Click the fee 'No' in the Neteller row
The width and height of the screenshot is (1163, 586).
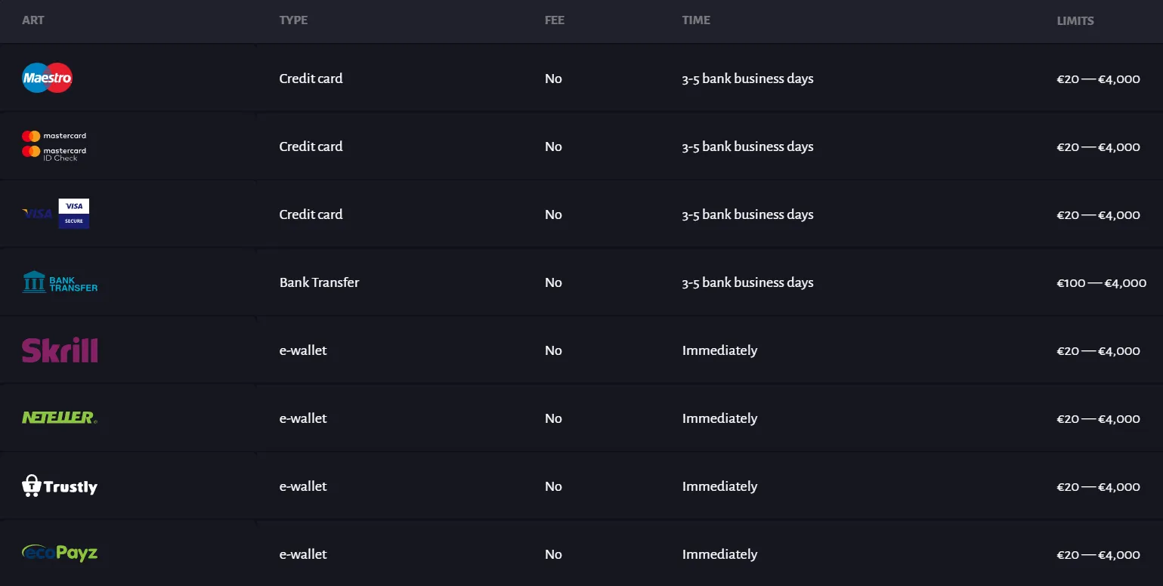[553, 418]
